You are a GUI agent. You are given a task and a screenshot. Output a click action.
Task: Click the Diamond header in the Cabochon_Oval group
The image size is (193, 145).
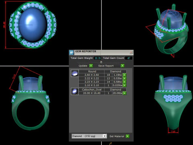115,89
